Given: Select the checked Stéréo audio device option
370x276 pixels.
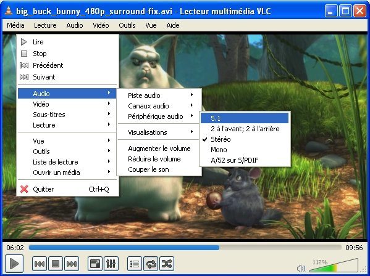Looking at the screenshot, I should coord(245,139).
